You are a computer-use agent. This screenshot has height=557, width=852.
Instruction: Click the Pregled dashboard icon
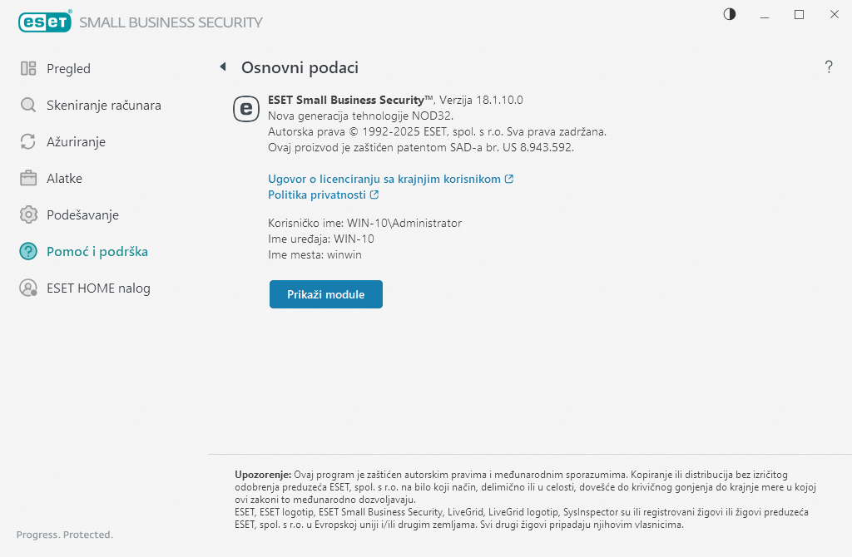28,69
